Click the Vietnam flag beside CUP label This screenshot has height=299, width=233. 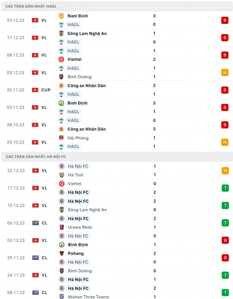(x=35, y=90)
